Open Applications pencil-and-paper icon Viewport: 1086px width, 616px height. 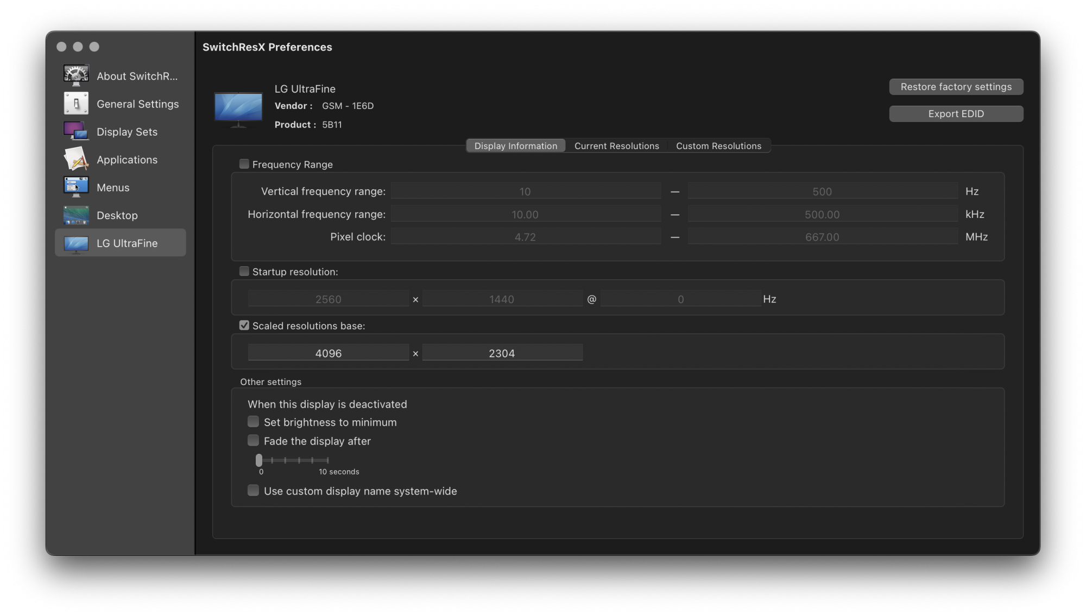coord(76,159)
